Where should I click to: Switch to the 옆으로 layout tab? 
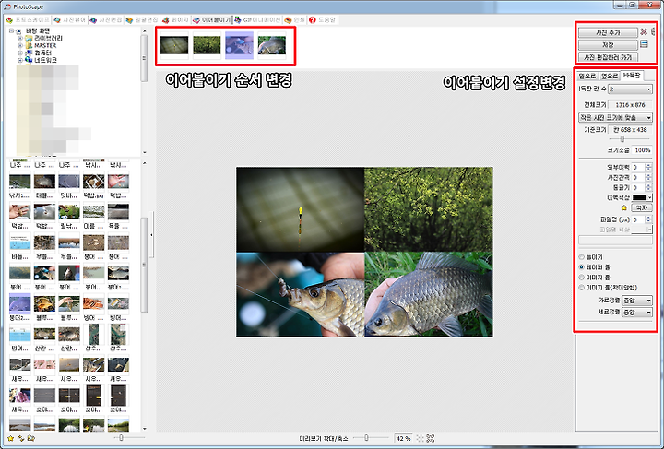(x=610, y=77)
